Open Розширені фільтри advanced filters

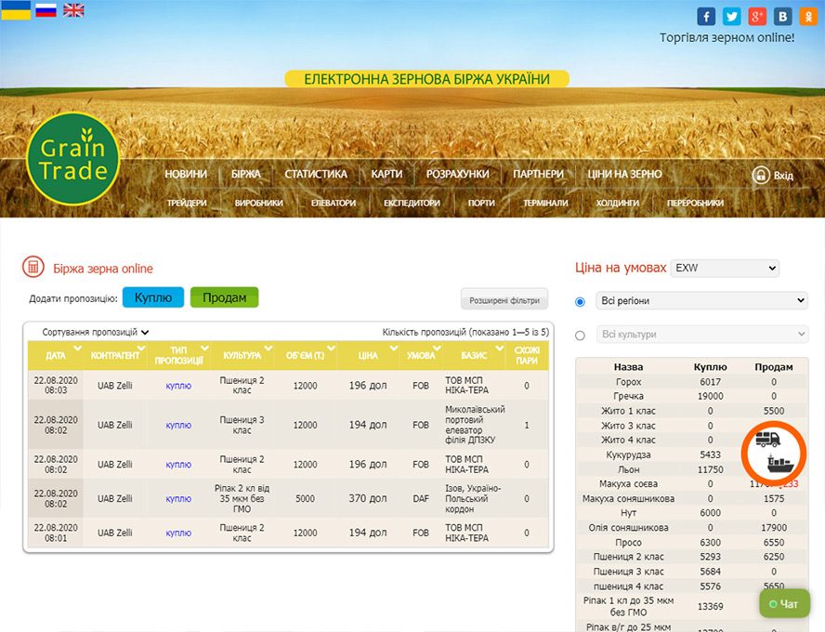(504, 300)
